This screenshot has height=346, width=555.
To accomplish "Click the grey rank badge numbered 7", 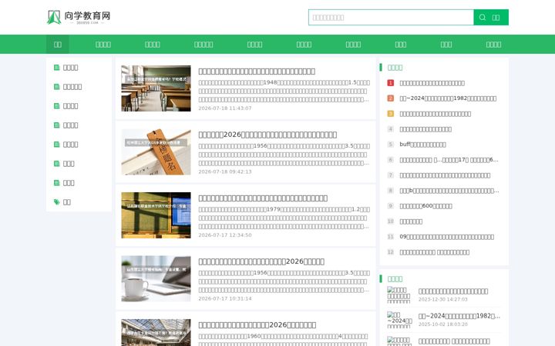I will [390, 175].
